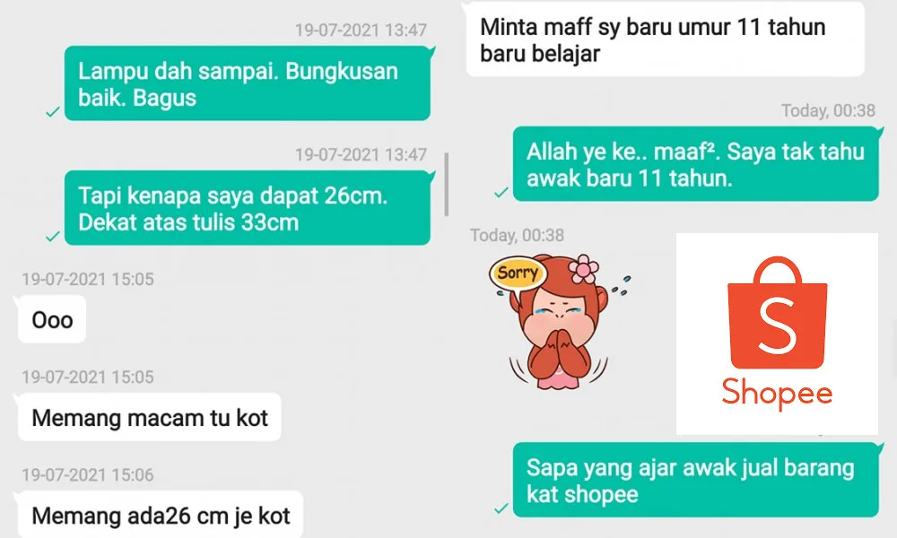The height and width of the screenshot is (538, 897).
Task: Select the 'Memang macam tu kot' message
Action: (x=149, y=417)
